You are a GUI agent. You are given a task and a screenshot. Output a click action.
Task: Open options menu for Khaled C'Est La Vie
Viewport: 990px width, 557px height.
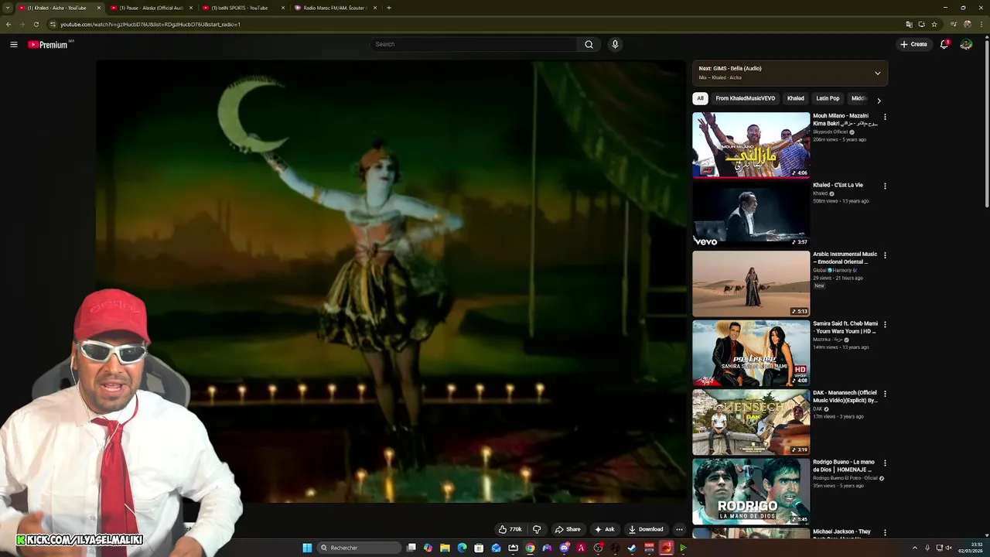tap(885, 186)
